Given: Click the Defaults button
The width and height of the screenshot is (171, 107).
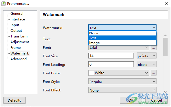Looking at the screenshot, I should [x=14, y=100].
